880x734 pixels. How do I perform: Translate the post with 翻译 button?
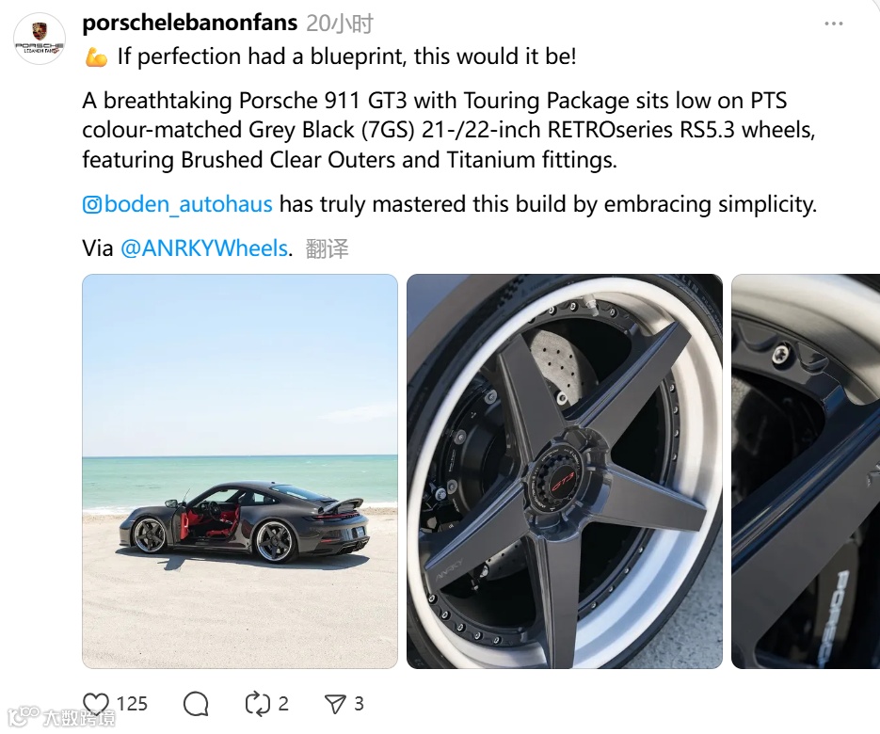point(327,248)
